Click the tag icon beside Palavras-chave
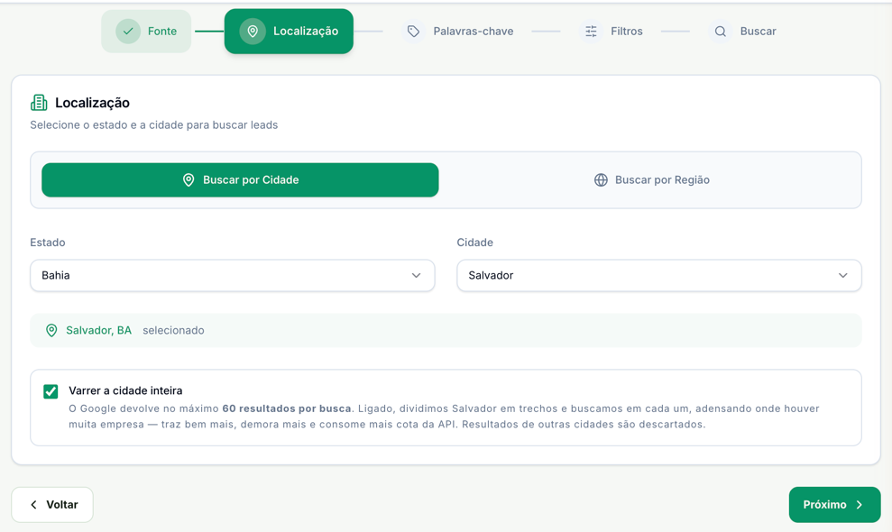892x532 pixels. [x=414, y=32]
